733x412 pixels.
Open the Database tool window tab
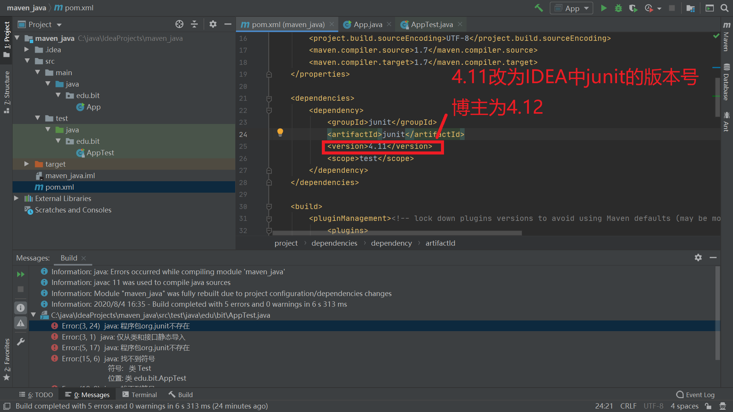click(727, 80)
